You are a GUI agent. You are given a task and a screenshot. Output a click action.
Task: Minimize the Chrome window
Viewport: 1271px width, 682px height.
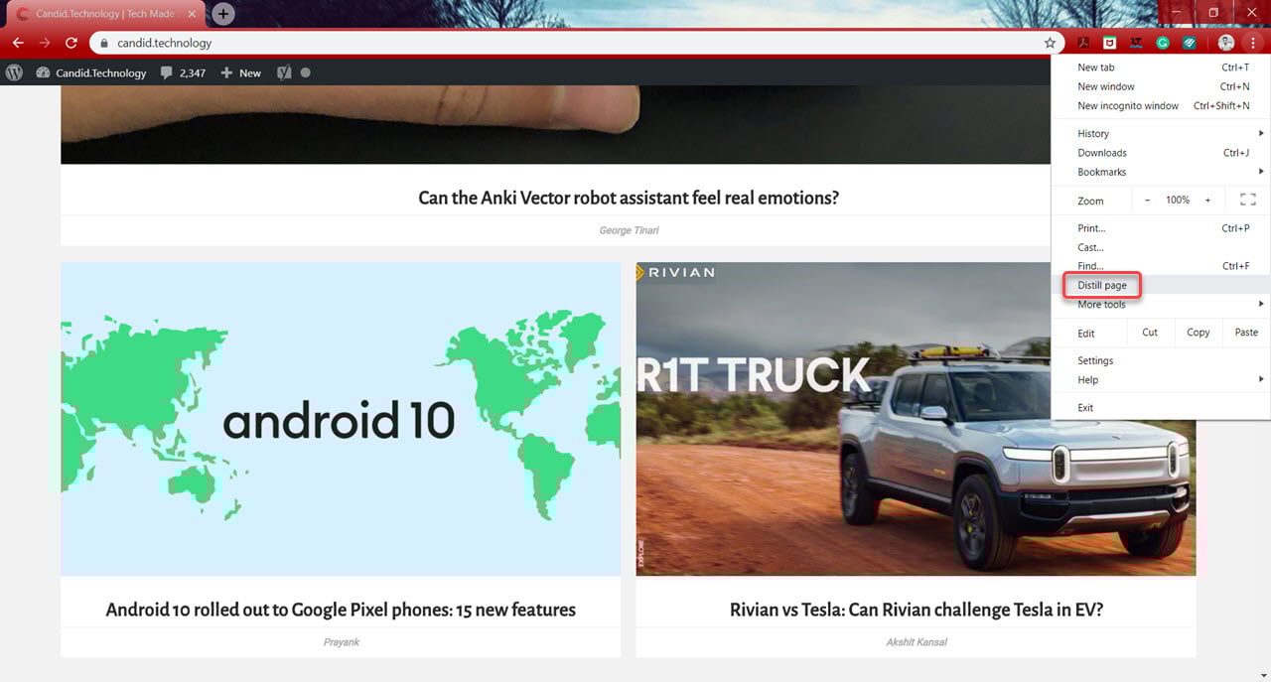(x=1176, y=12)
